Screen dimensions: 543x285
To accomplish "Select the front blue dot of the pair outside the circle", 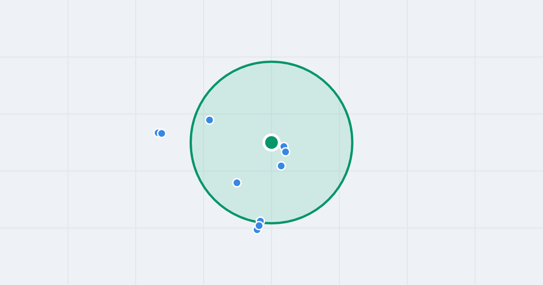I will click(162, 133).
